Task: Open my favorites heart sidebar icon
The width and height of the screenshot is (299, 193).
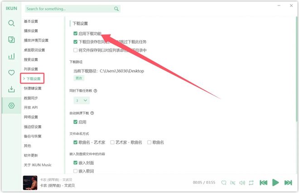Action: [11, 73]
